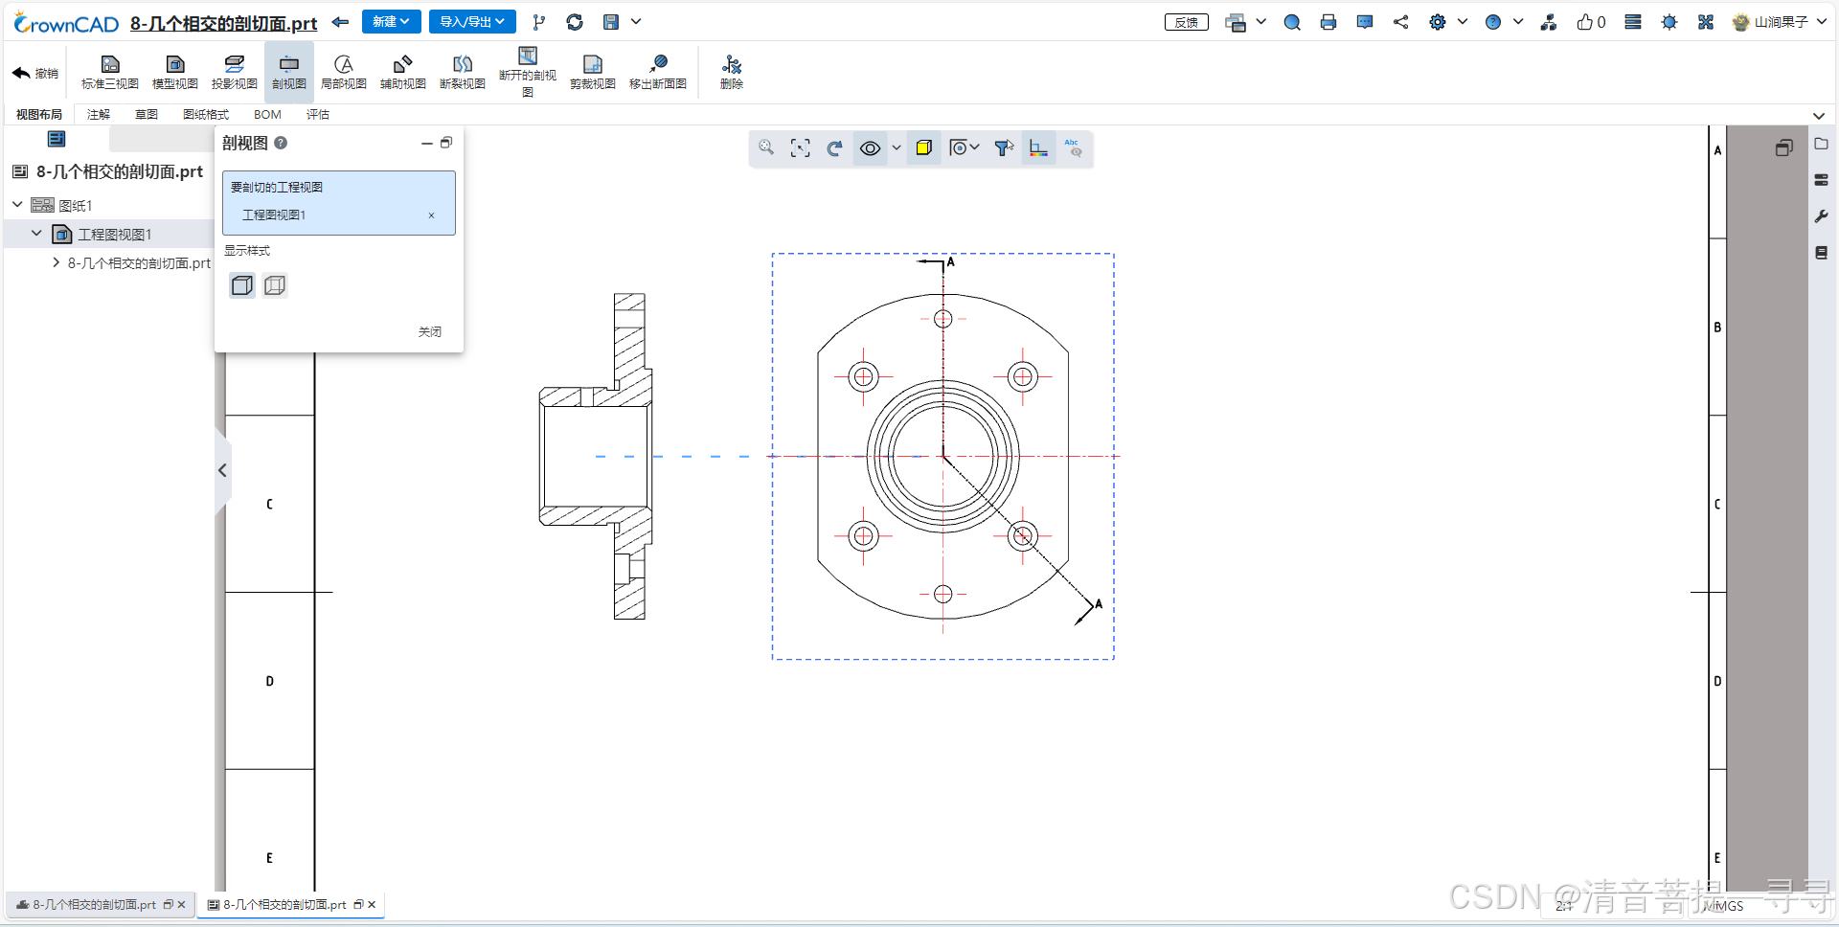Image resolution: width=1839 pixels, height=927 pixels.
Task: Click the back arrow beside file name
Action: [340, 22]
